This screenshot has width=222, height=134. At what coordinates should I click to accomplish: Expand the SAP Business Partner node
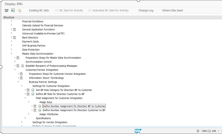click(x=11, y=45)
